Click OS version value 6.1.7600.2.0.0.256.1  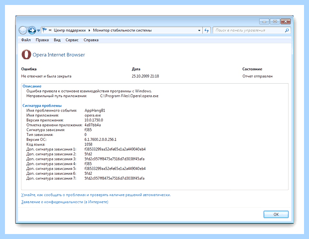point(101,139)
